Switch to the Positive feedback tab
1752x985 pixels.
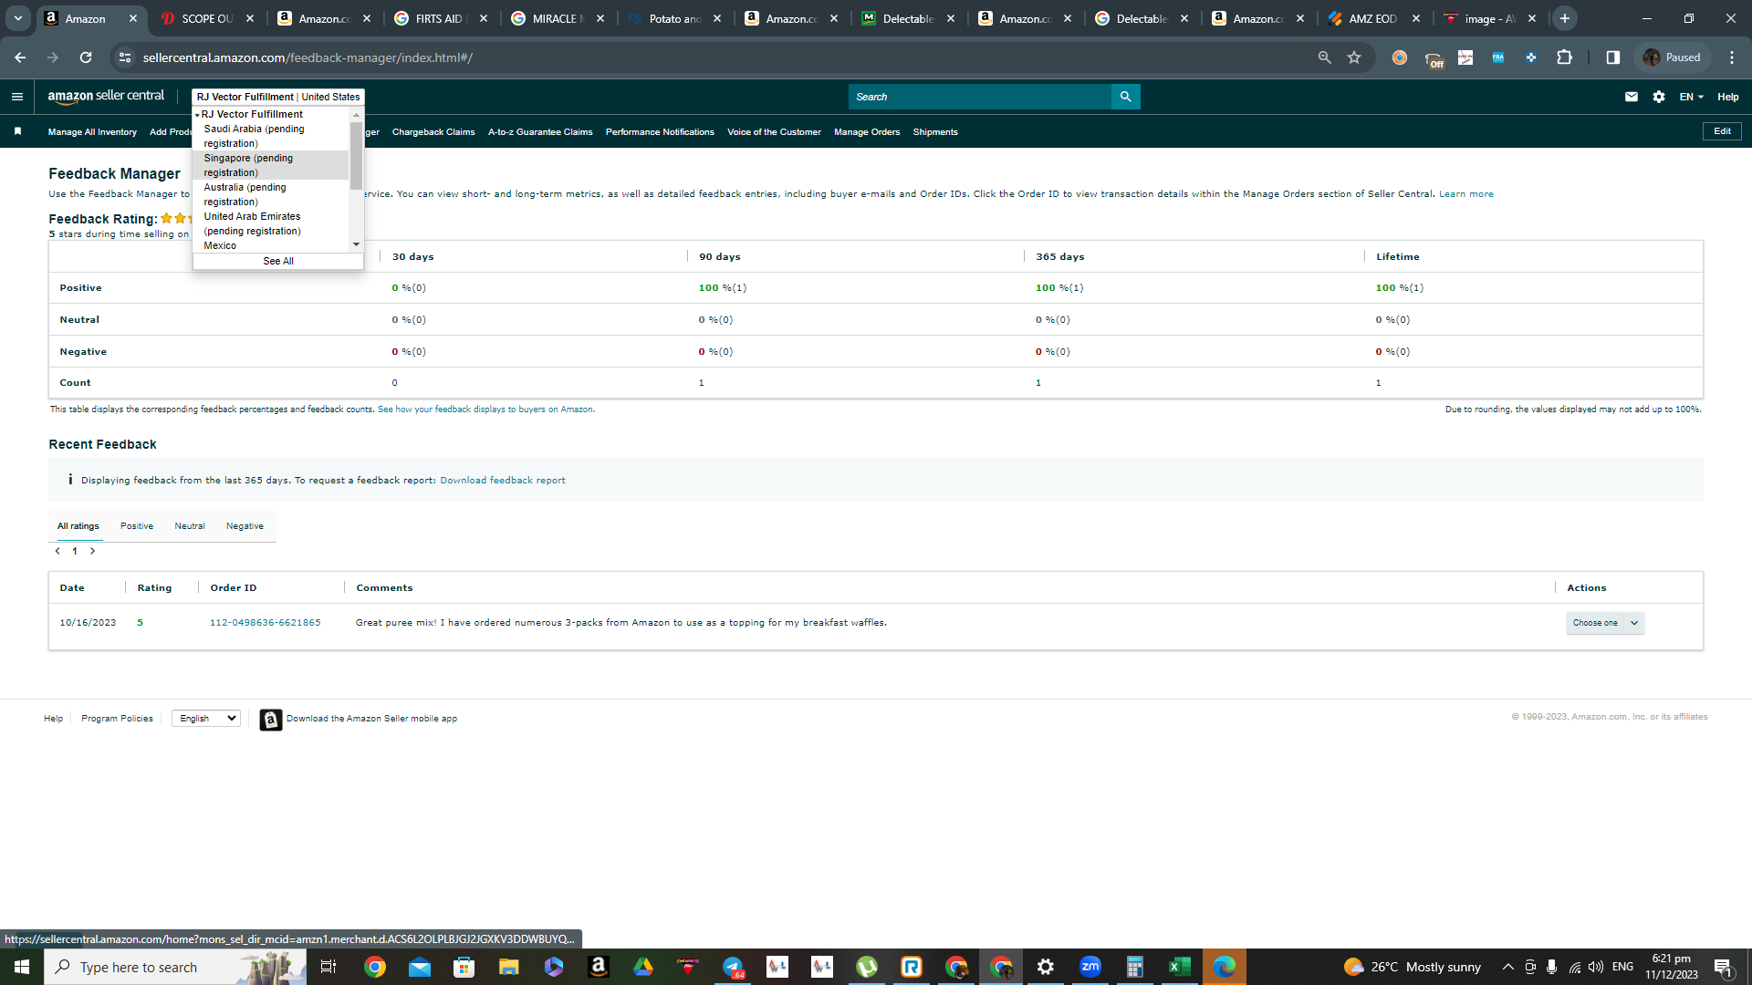click(x=137, y=526)
